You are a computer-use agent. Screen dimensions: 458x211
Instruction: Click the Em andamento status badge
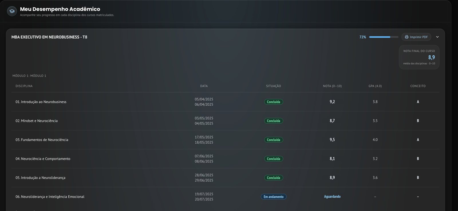coord(274,197)
